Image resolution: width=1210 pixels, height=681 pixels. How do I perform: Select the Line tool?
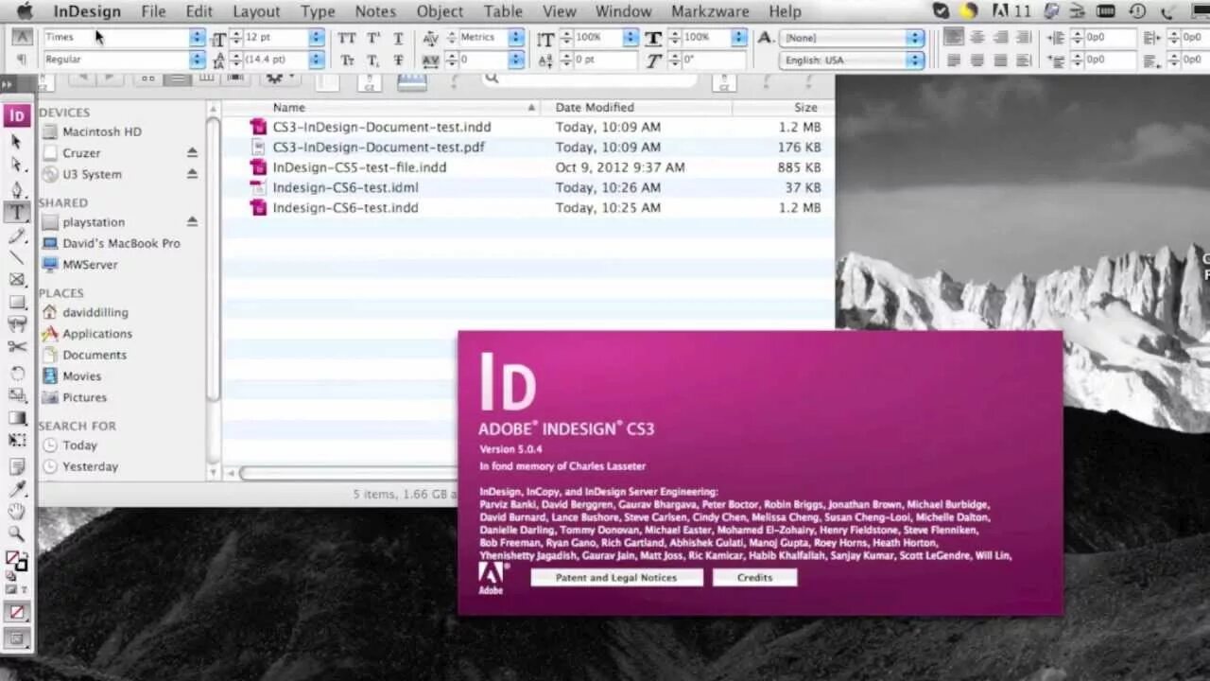tap(16, 257)
